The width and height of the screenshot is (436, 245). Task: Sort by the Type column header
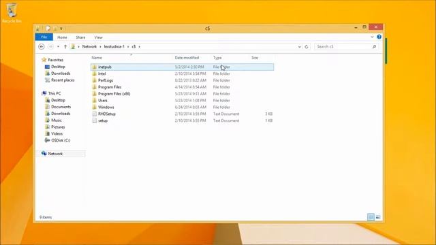pyautogui.click(x=217, y=58)
